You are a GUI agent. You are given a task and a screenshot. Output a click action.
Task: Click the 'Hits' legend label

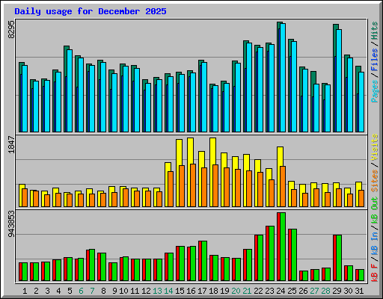pos(375,31)
